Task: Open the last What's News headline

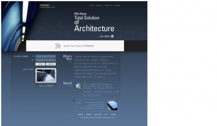Action: click(x=90, y=77)
